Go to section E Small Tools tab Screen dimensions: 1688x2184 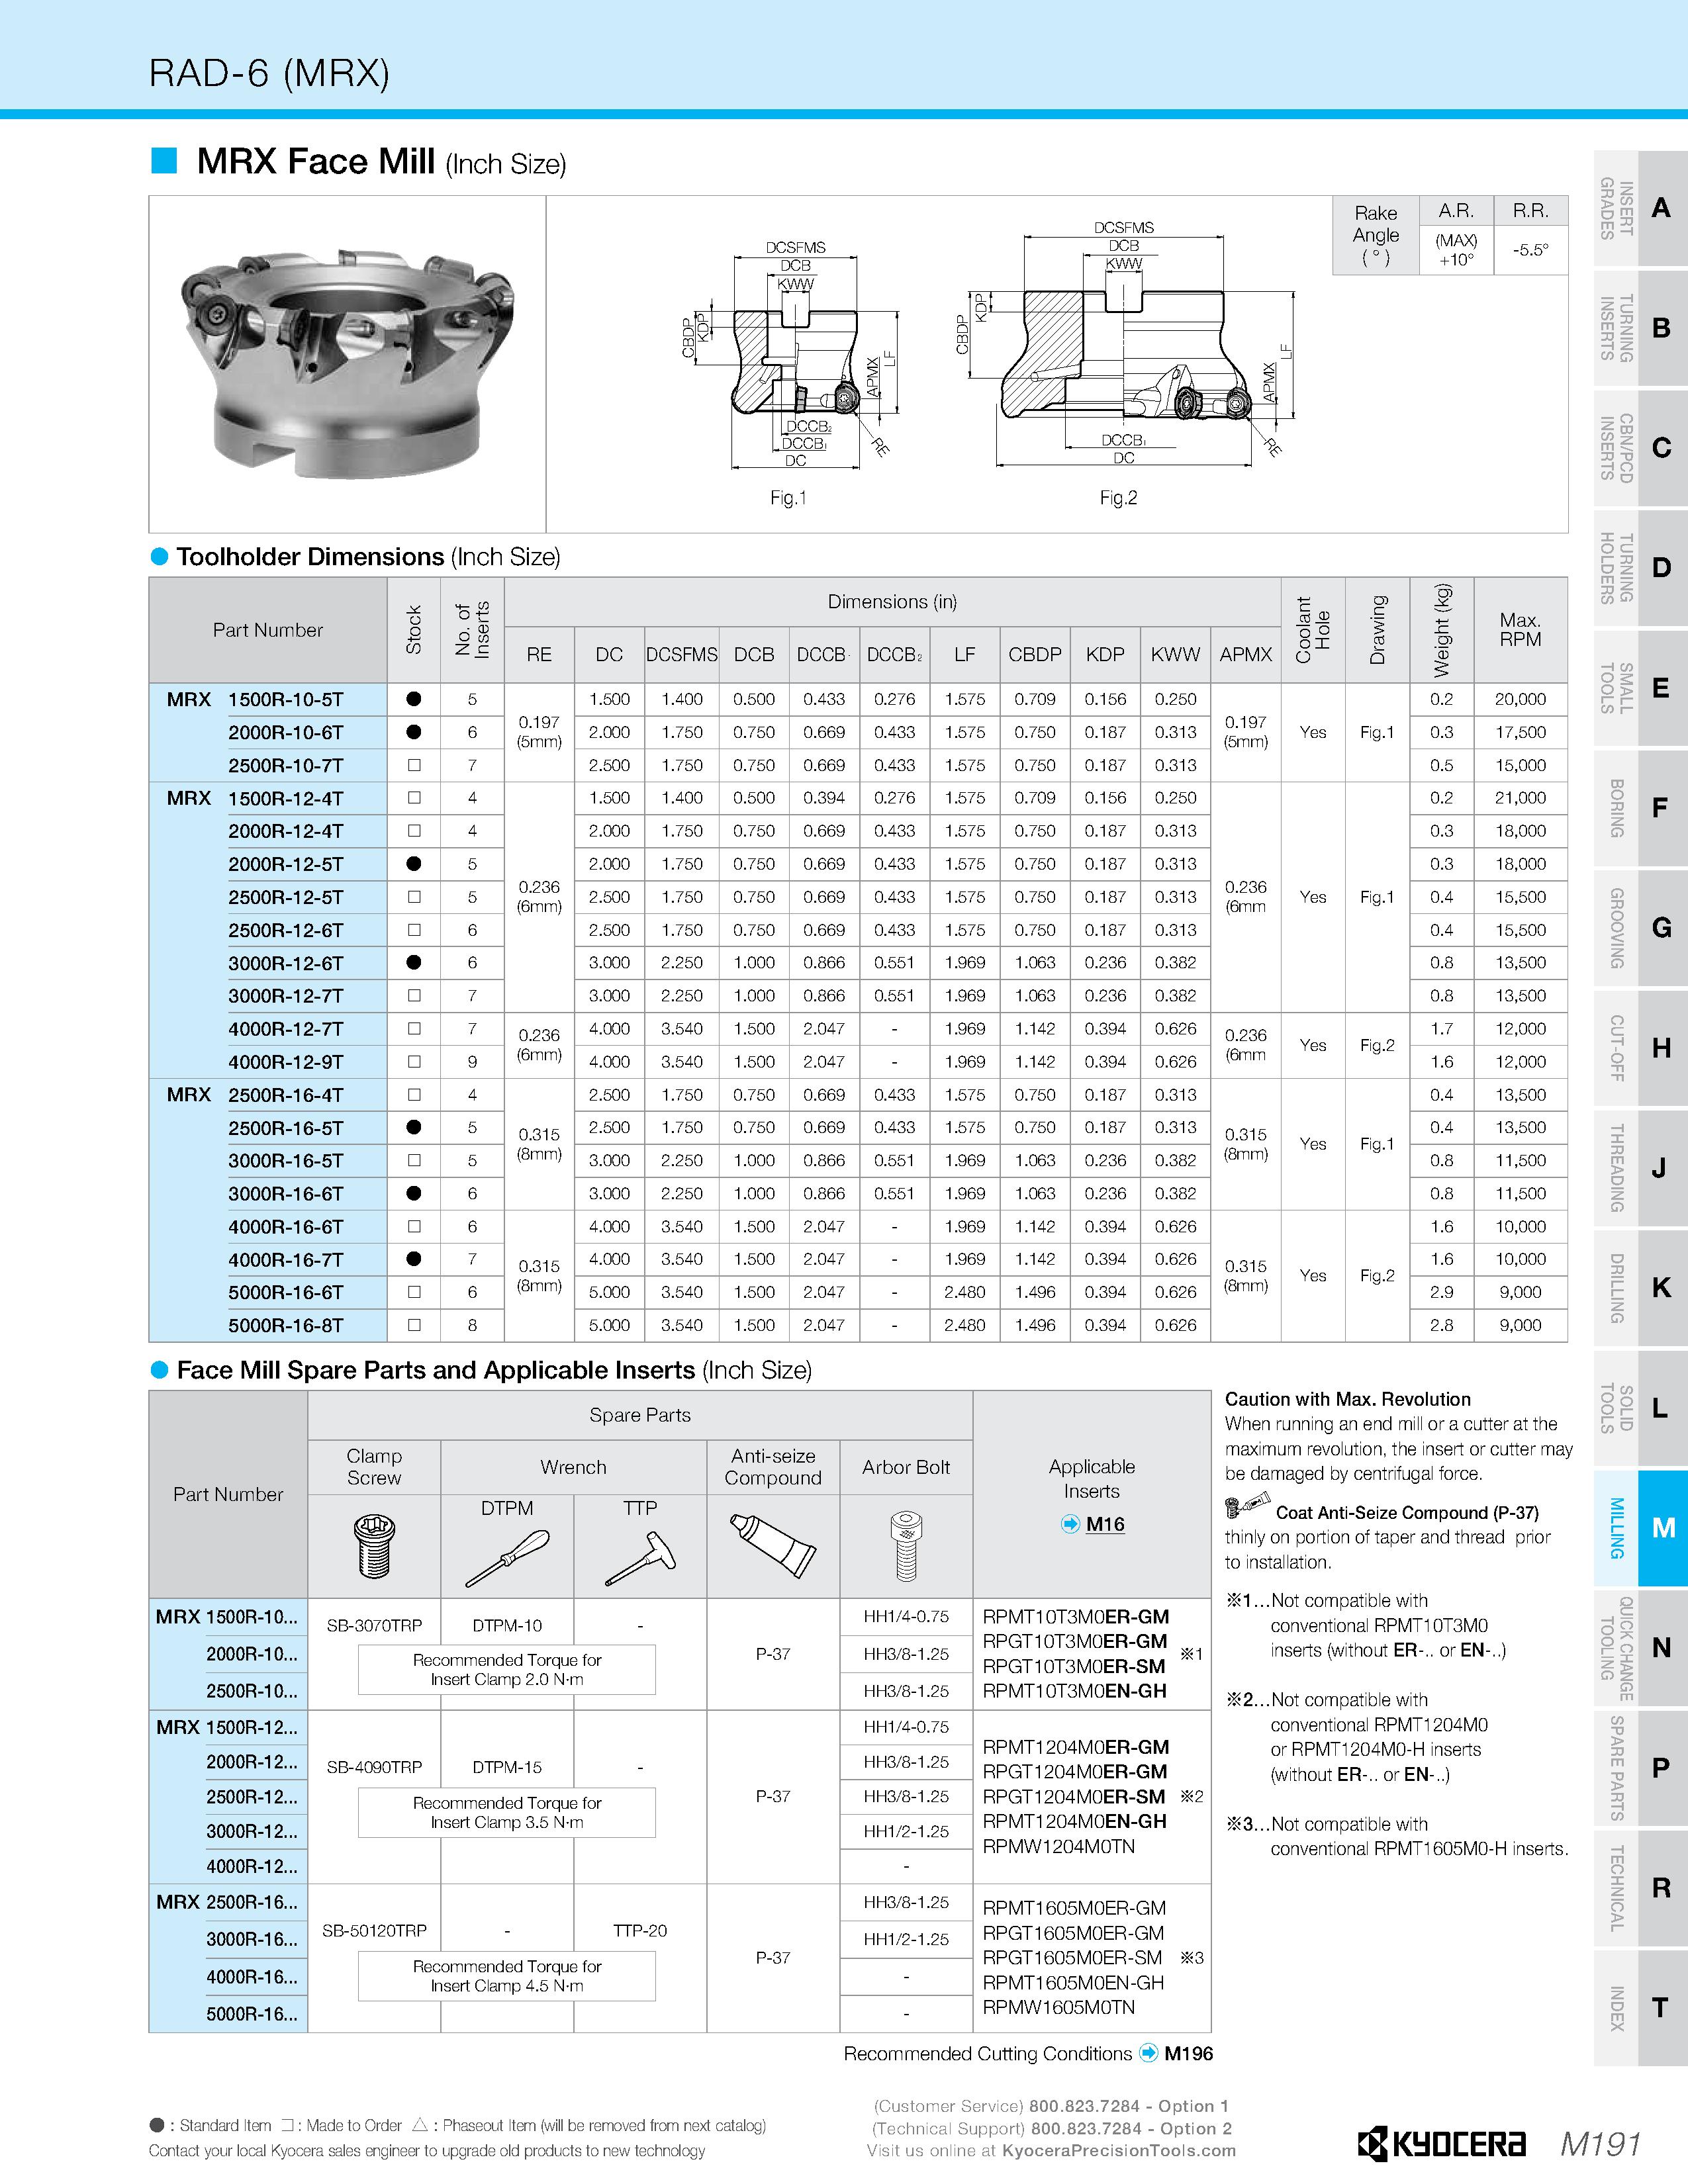click(1640, 688)
